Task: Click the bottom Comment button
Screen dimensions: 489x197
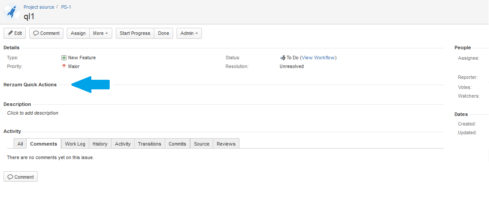Action: tap(21, 177)
